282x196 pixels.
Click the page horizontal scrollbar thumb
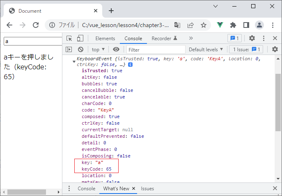[27, 192]
